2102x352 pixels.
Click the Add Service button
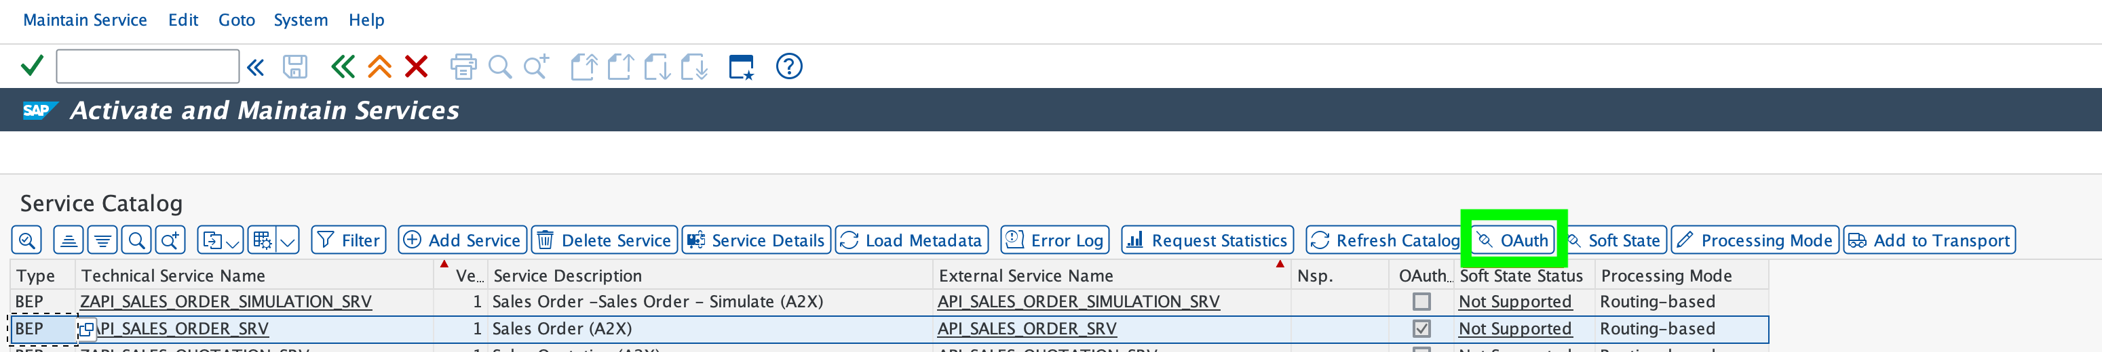pos(463,240)
